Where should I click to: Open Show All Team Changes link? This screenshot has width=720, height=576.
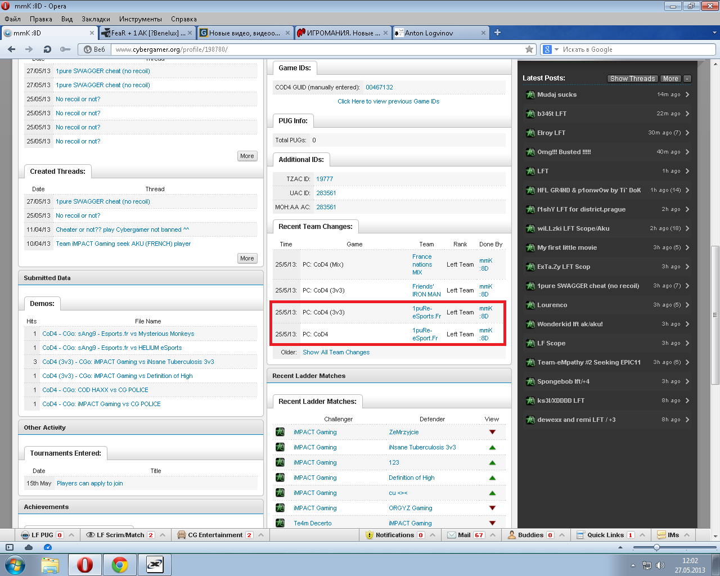tap(336, 352)
